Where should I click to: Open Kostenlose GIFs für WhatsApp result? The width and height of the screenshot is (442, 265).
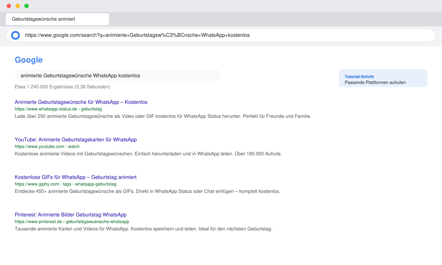coord(76,177)
